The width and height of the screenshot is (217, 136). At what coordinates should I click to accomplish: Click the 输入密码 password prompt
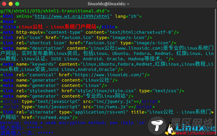tap(21, 128)
